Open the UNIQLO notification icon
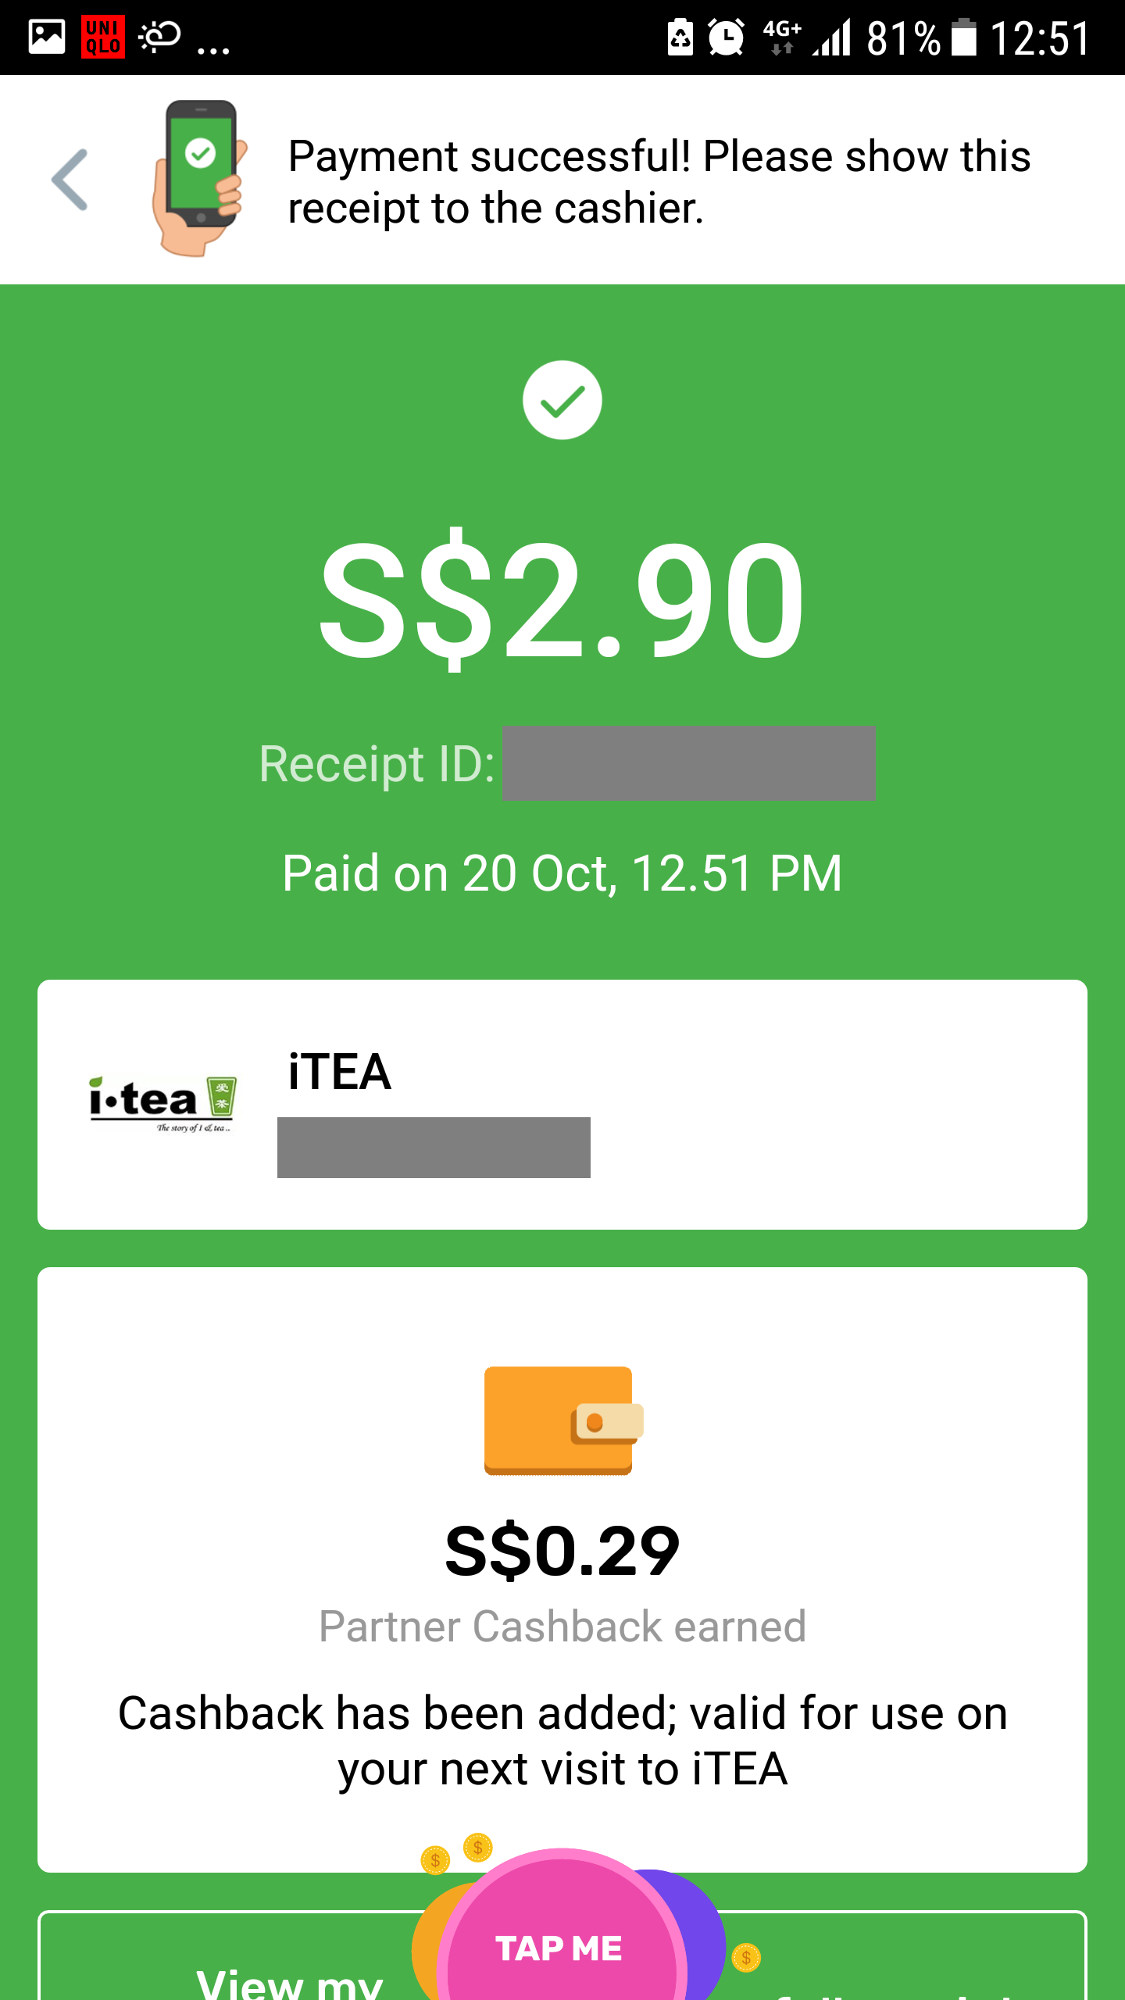 tap(102, 37)
